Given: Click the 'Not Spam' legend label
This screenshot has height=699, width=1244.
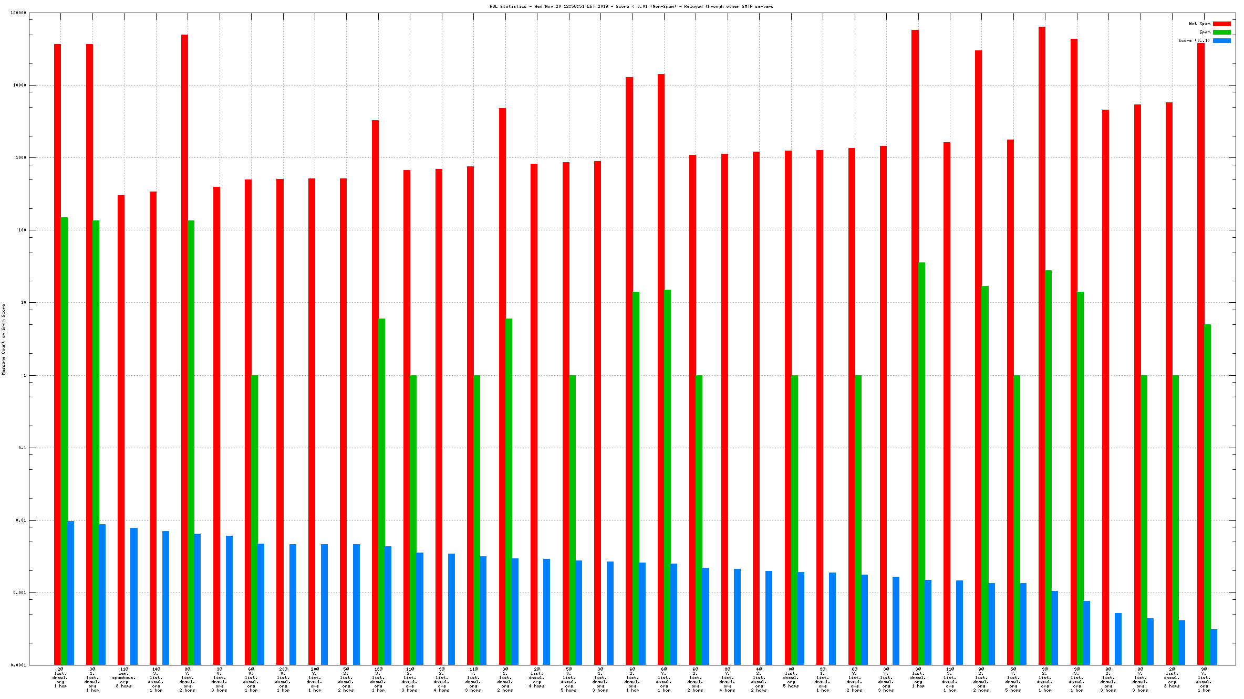Looking at the screenshot, I should click(1199, 24).
